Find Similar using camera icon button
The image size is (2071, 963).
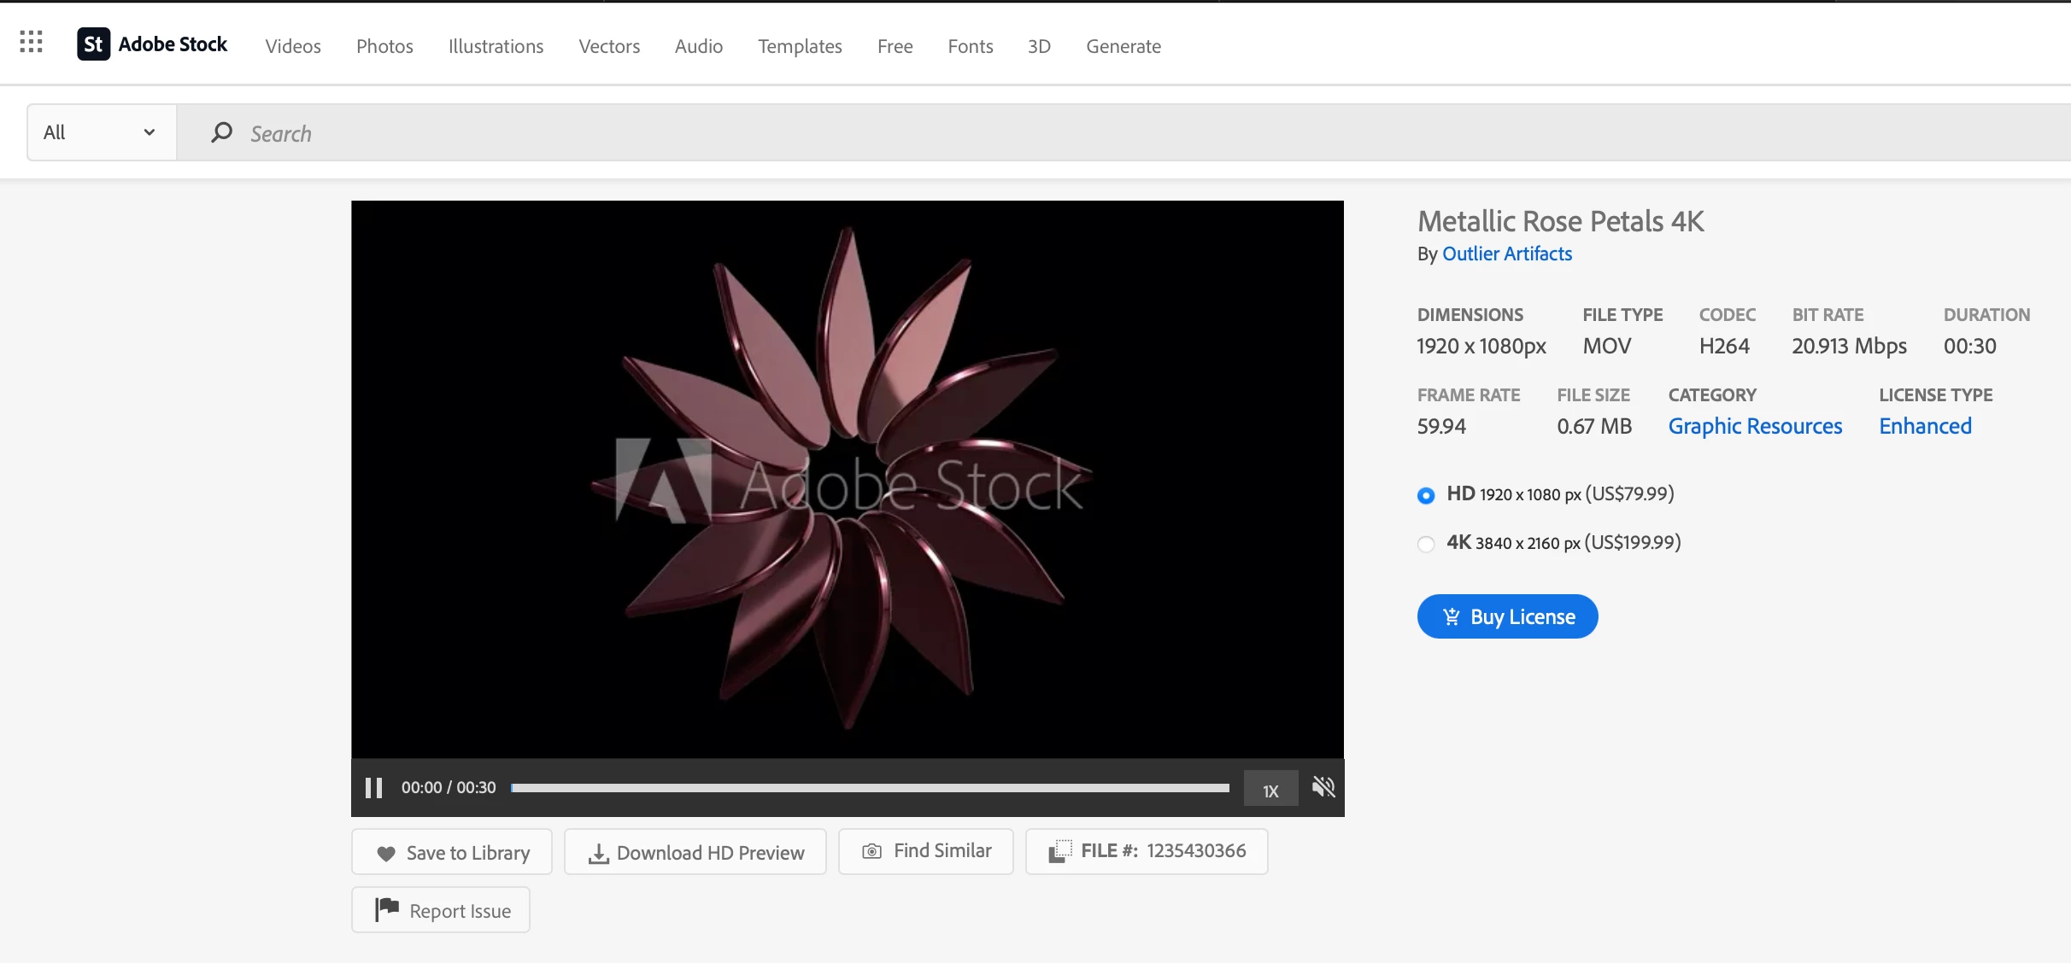926,851
